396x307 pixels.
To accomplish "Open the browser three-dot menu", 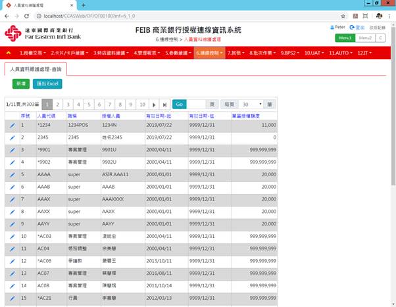I will click(389, 16).
